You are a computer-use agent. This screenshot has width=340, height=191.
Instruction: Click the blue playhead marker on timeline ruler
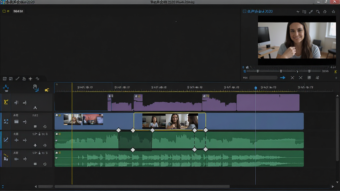[256, 88]
